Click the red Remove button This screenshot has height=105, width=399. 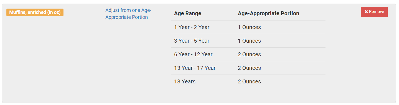374,12
